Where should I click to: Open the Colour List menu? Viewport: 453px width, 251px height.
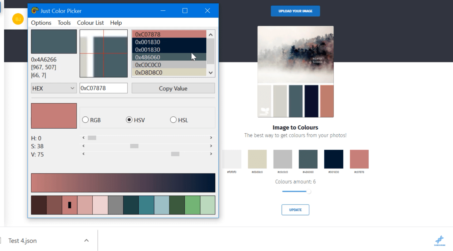point(90,23)
